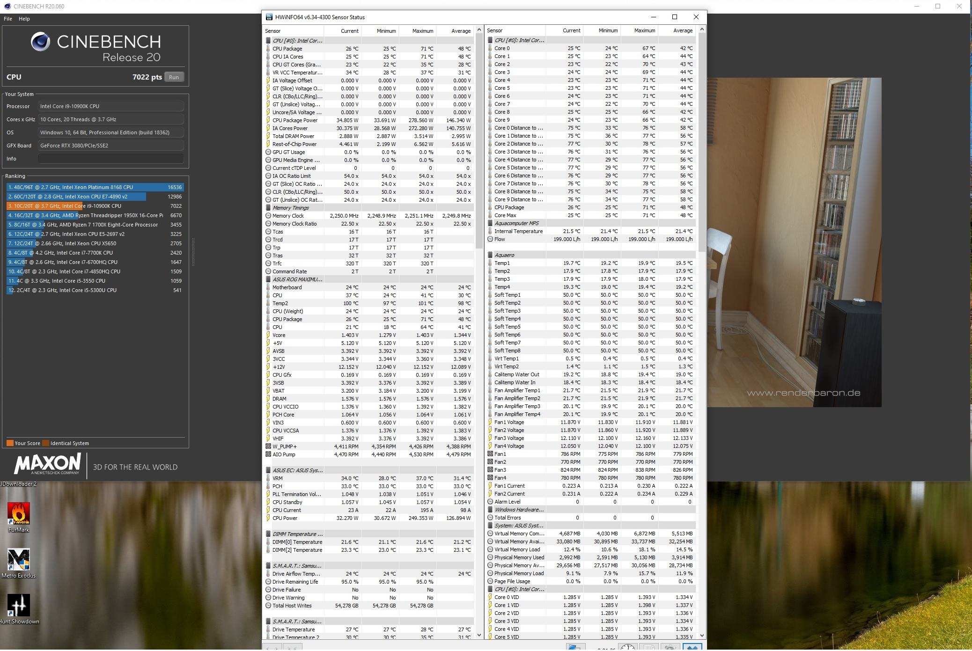The image size is (972, 651).
Task: Click the thermometer icon next to VR VCC Temperature
Action: (268, 73)
